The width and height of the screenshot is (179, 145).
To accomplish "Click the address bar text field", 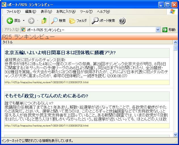I will click(x=90, y=30).
